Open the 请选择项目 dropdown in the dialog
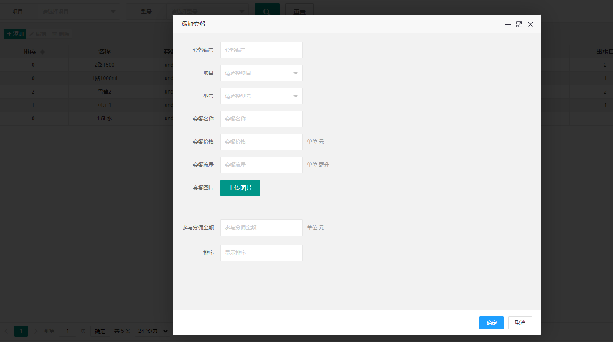 click(261, 73)
